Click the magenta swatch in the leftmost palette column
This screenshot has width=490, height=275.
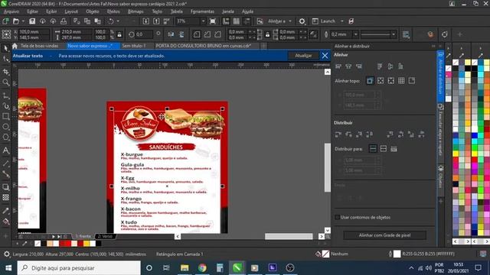(449, 75)
